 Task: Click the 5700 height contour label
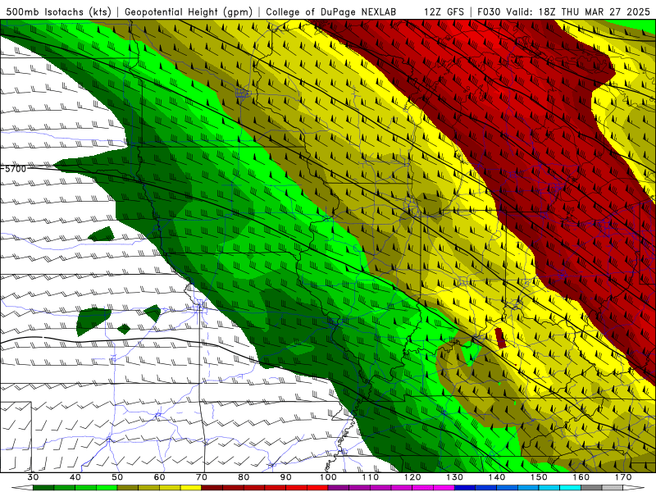coord(16,169)
